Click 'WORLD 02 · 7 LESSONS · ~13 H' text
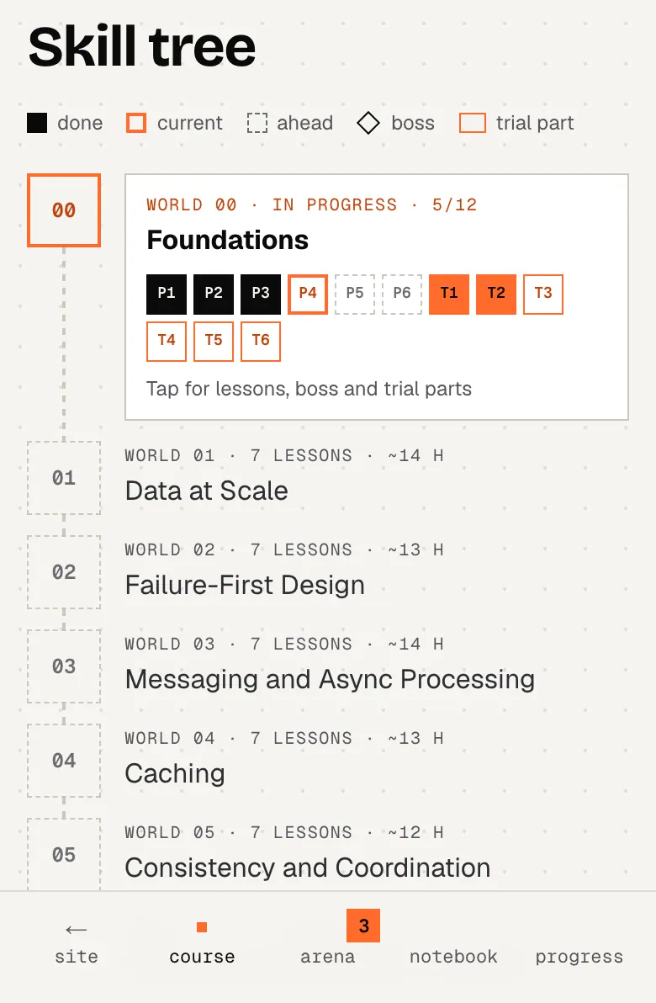 (284, 549)
